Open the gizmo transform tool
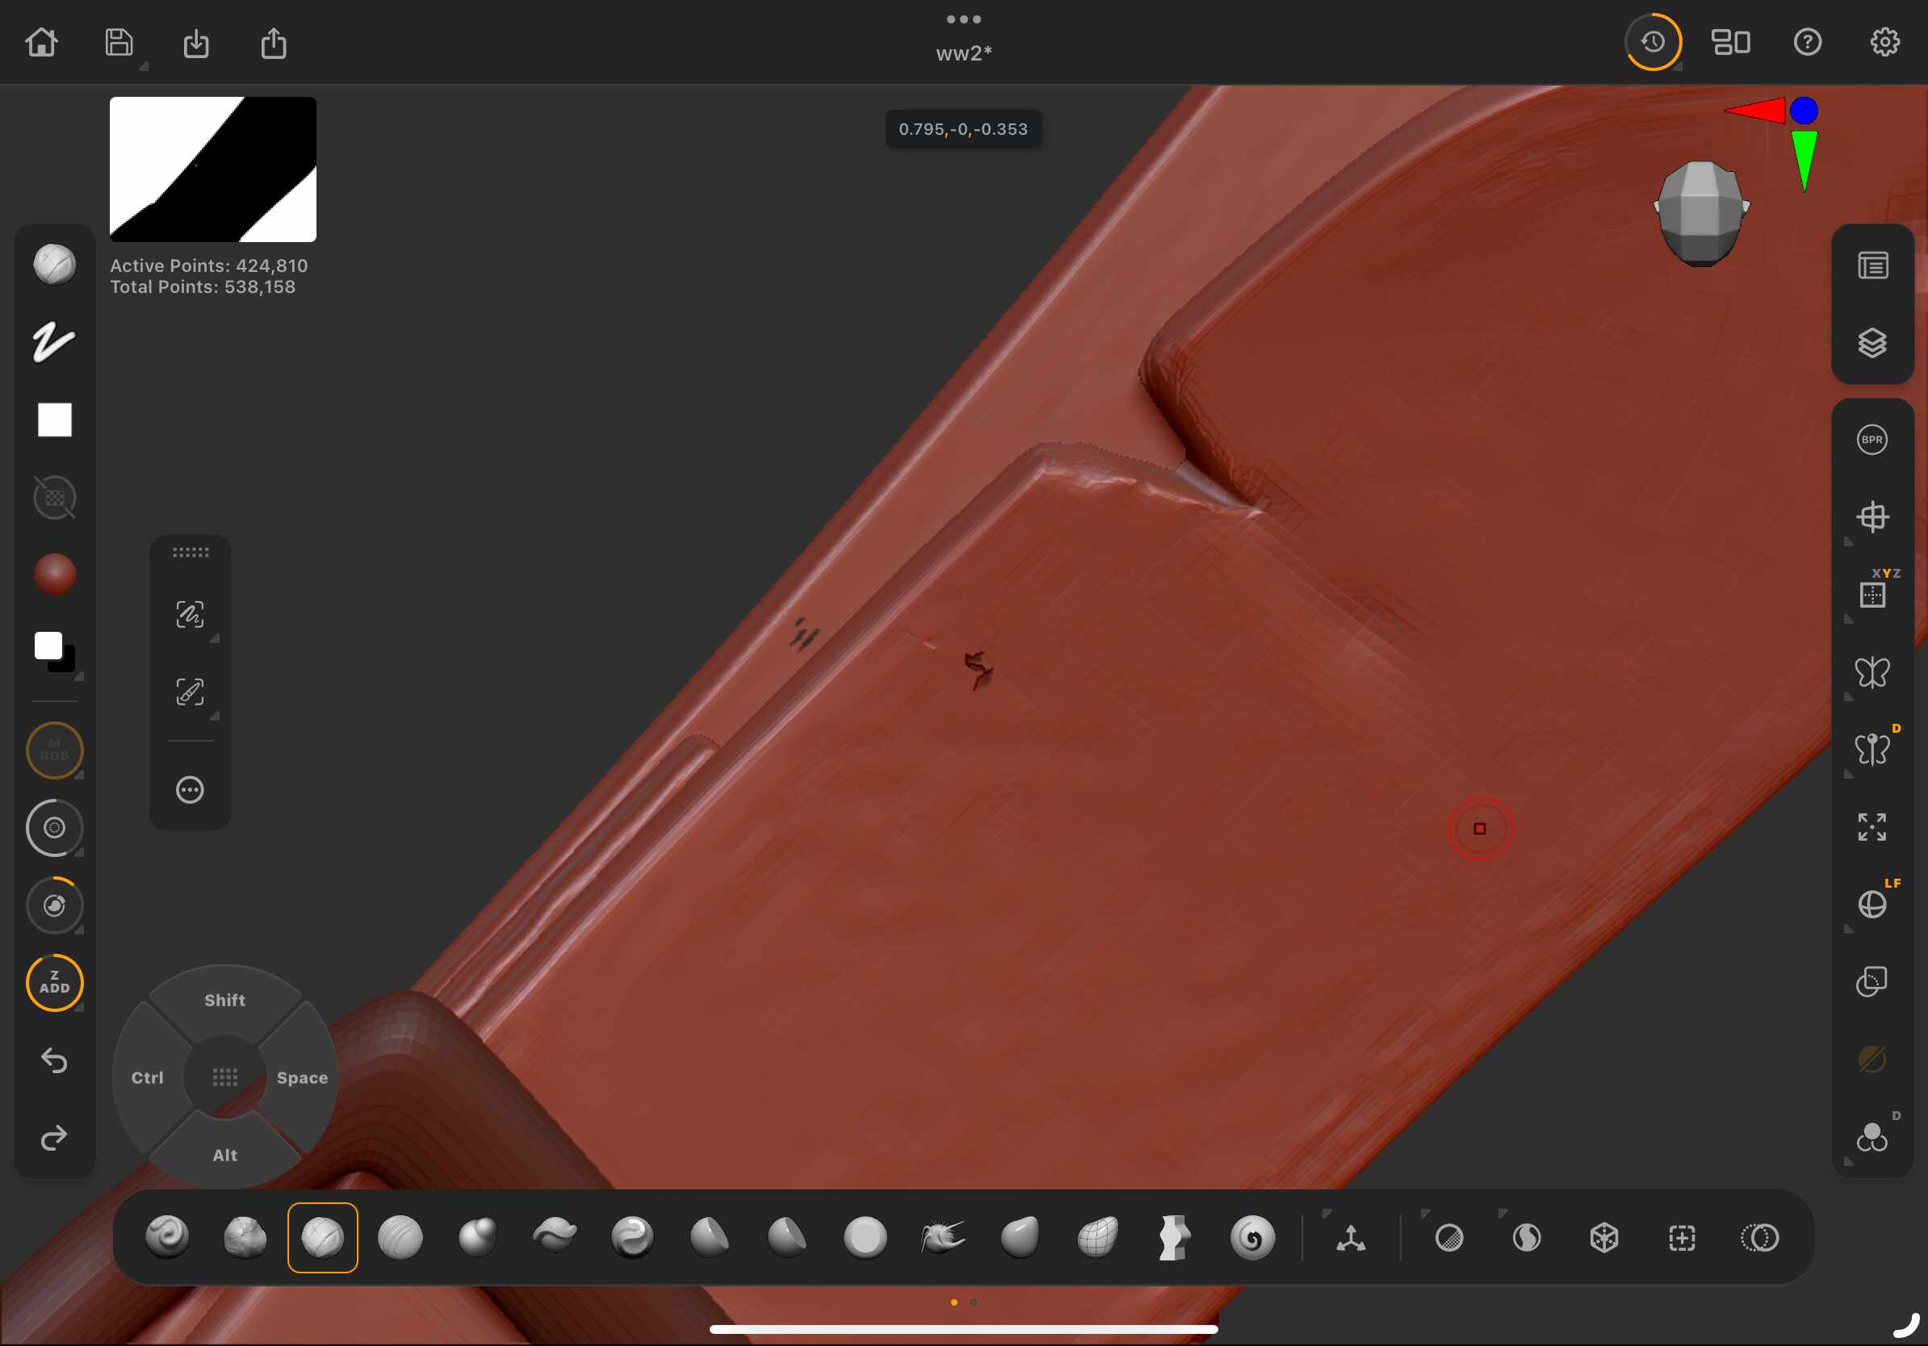Viewport: 1928px width, 1346px height. (x=1350, y=1238)
